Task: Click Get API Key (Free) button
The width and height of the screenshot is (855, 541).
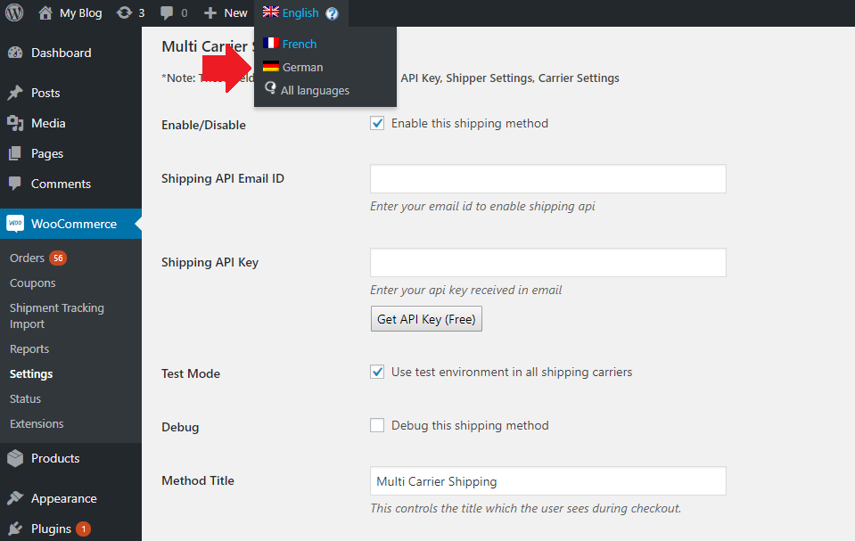Action: coord(426,318)
